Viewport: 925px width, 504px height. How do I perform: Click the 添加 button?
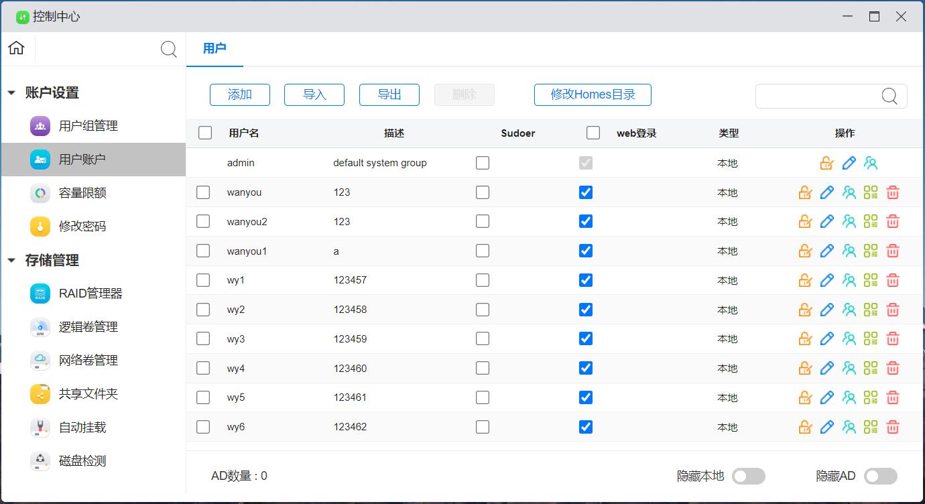[240, 94]
